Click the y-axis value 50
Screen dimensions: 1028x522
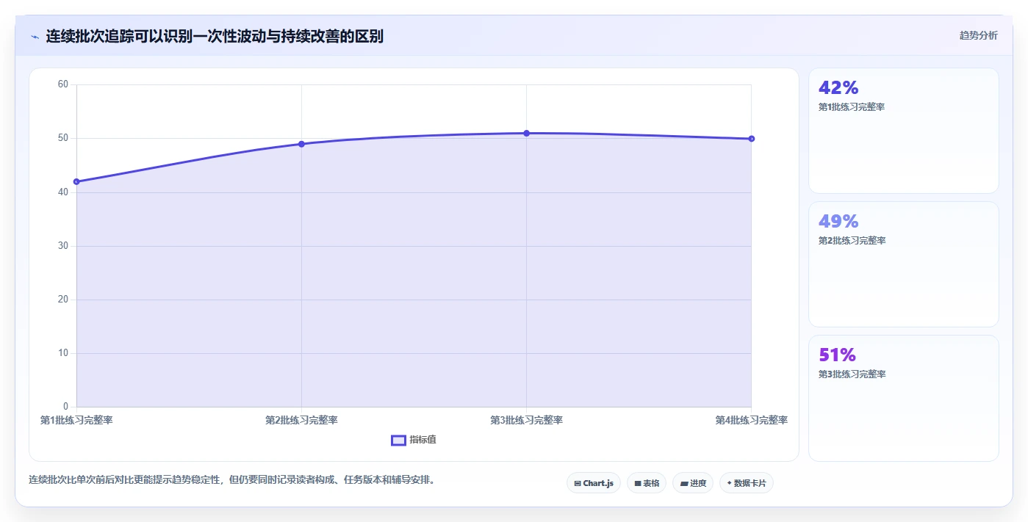click(x=62, y=138)
